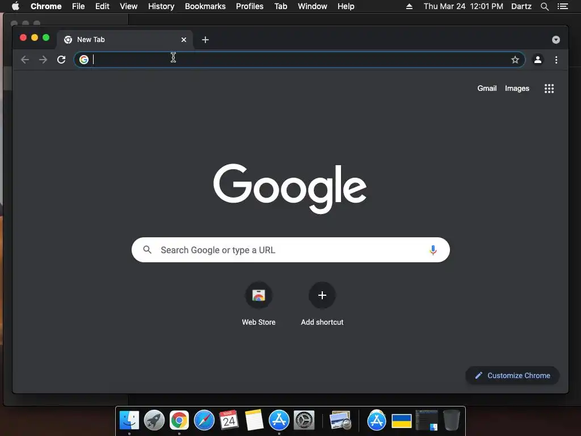Click the Dartz user name in menu bar
The height and width of the screenshot is (436, 581).
[x=521, y=6]
